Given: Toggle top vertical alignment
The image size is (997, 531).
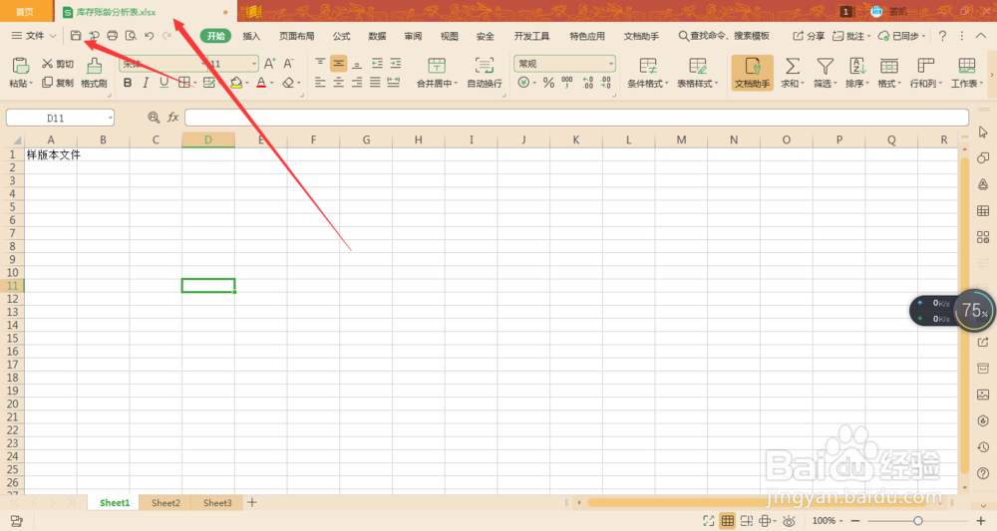Looking at the screenshot, I should (x=320, y=64).
